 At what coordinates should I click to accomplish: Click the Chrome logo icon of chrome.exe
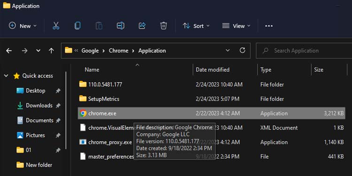point(83,114)
